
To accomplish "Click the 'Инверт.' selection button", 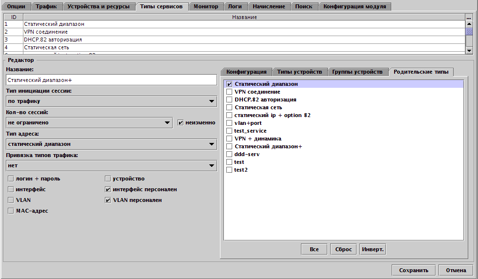I will [x=373, y=249].
